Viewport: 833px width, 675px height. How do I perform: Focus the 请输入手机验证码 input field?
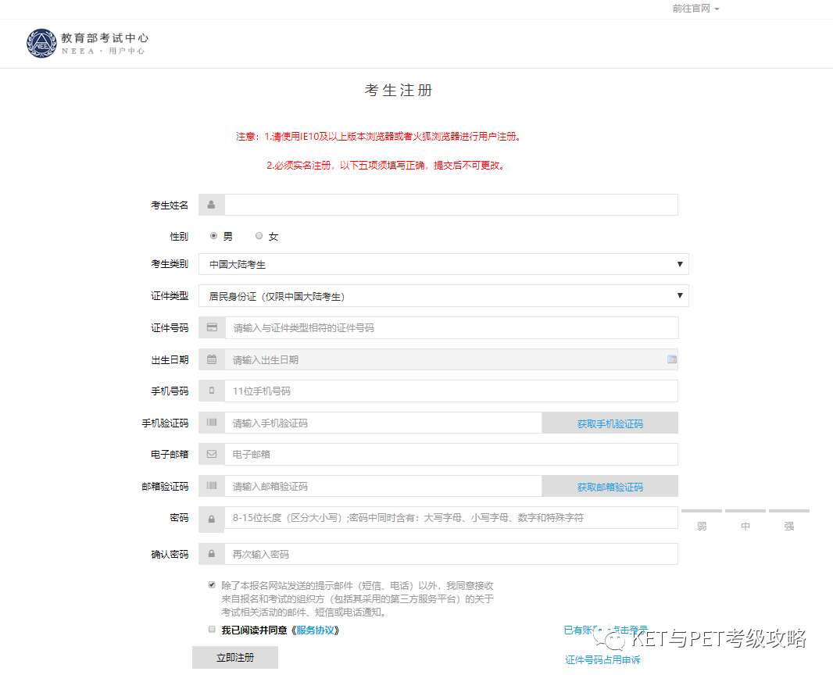pyautogui.click(x=383, y=423)
